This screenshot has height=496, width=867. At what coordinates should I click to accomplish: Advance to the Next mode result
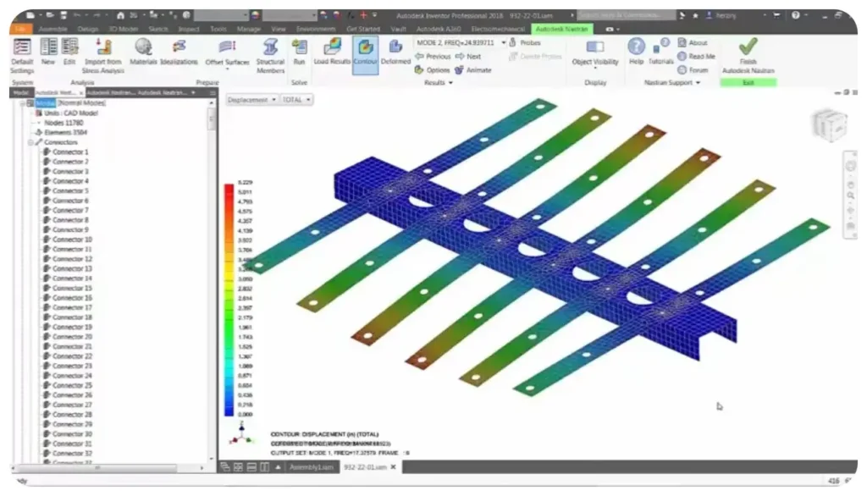coord(467,57)
